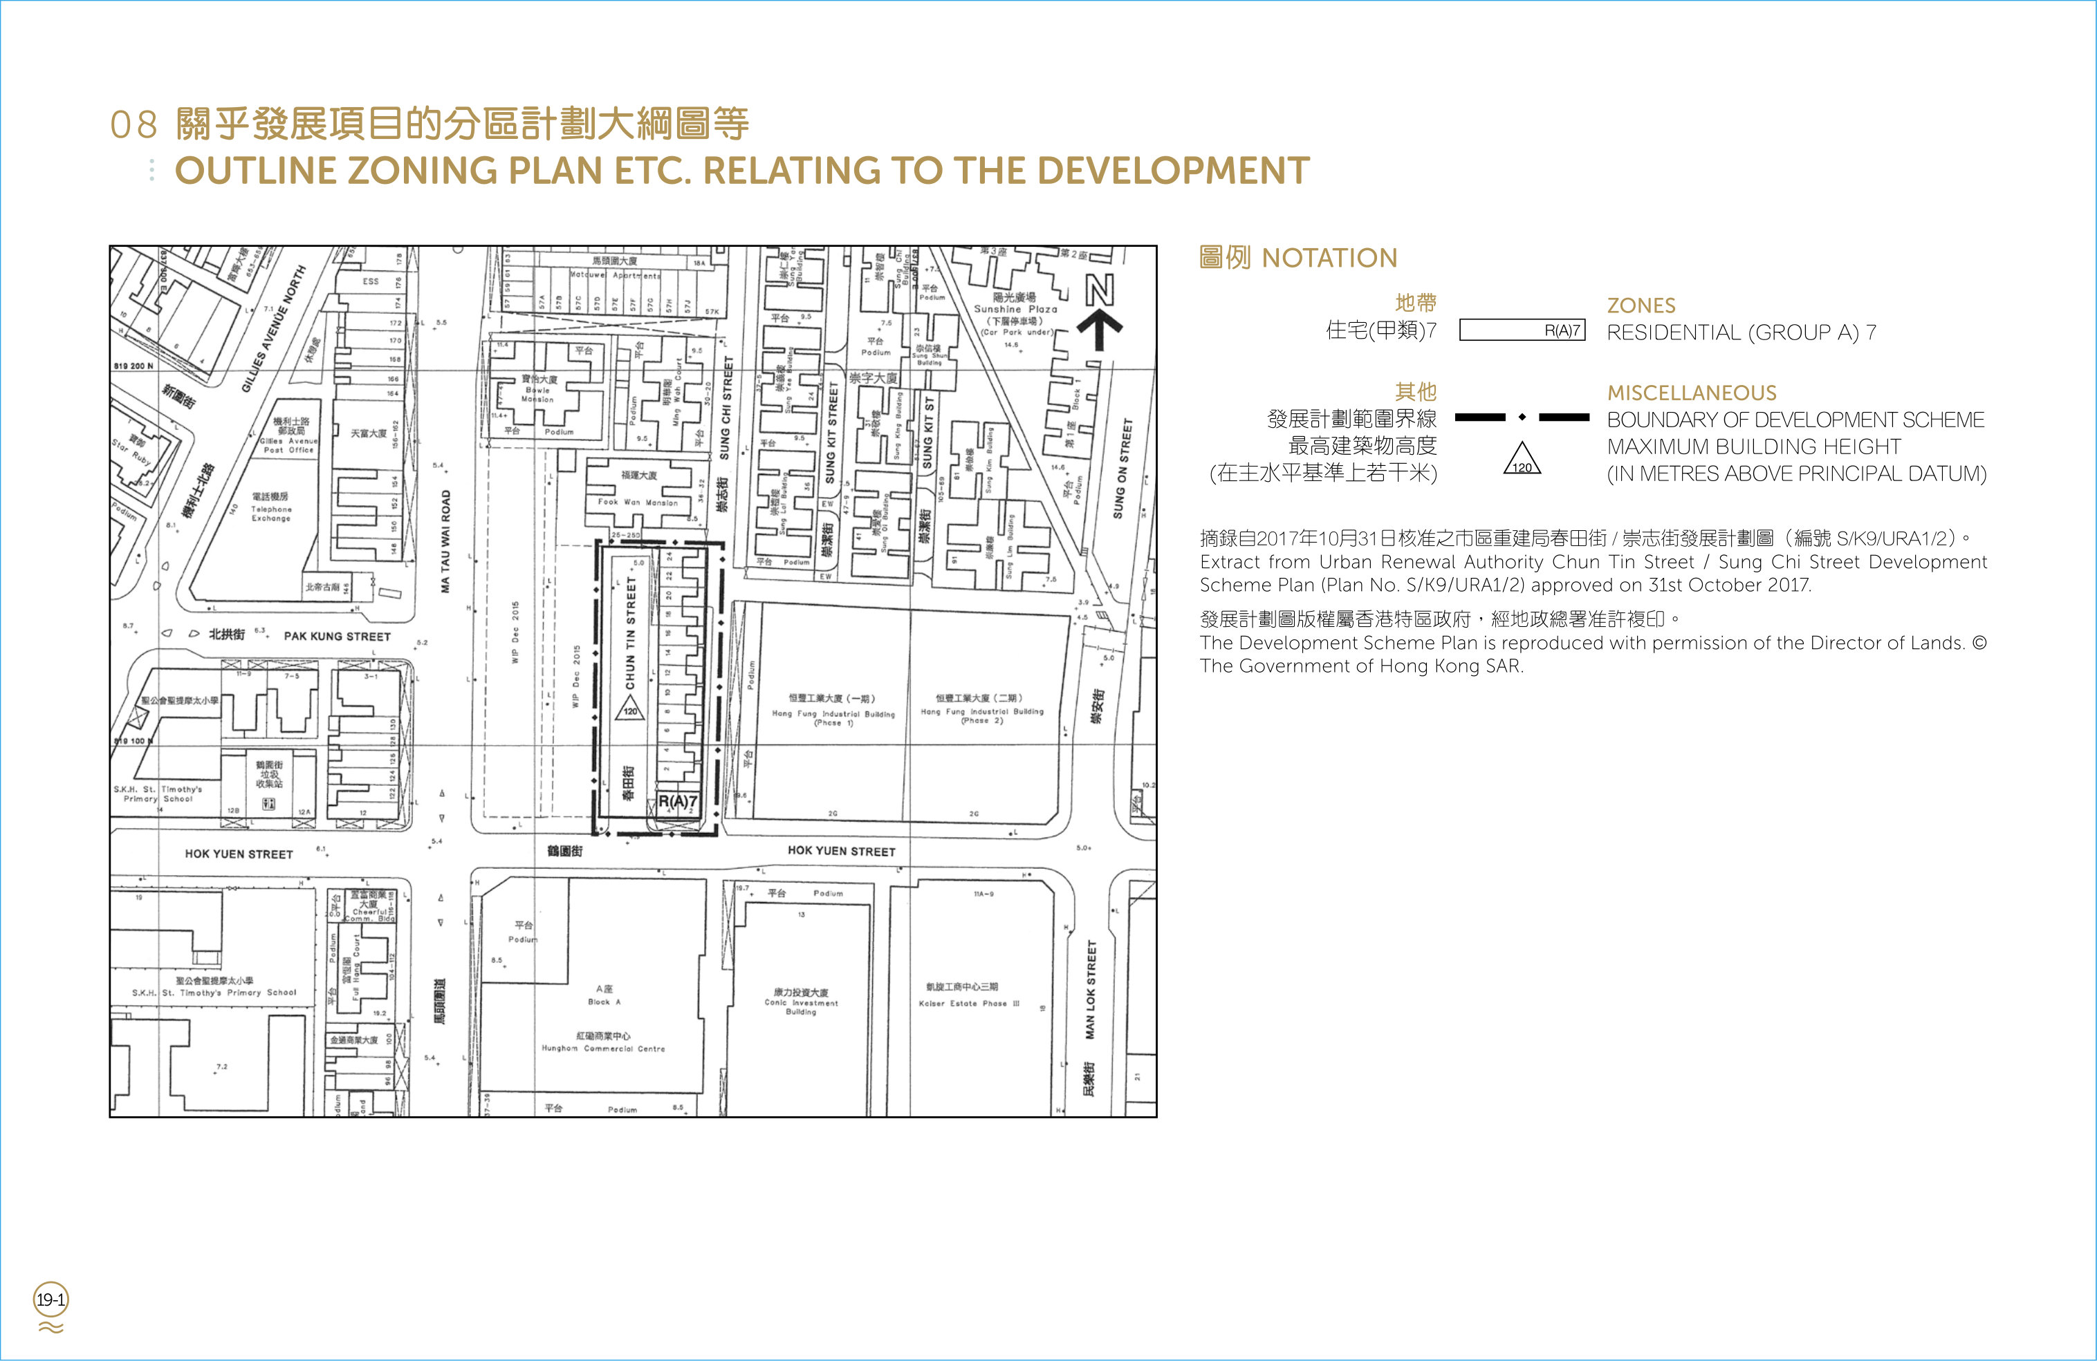
Task: Click 'Hong Fung Industrial Building (Phase 2)' label
Action: [982, 715]
